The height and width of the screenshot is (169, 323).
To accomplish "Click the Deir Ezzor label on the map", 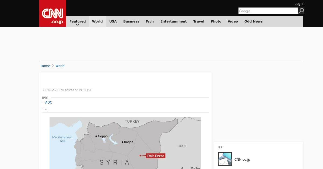I will pyautogui.click(x=156, y=156).
